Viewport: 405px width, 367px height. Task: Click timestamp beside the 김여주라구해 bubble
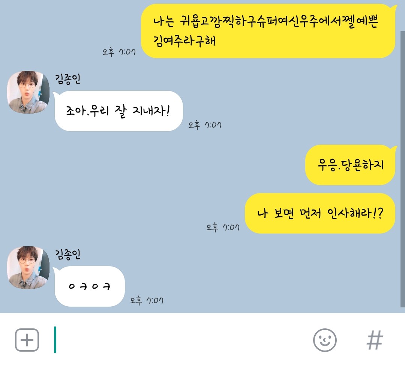pos(119,52)
